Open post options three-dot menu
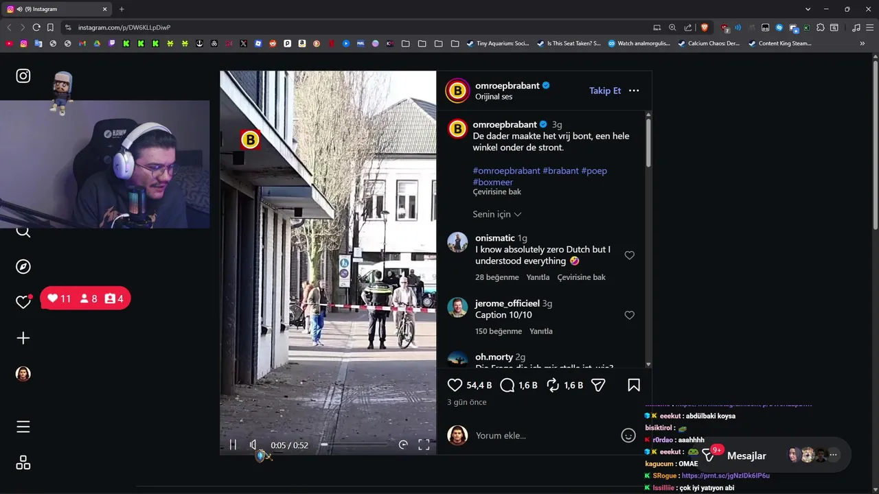The height and width of the screenshot is (494, 879). click(634, 91)
